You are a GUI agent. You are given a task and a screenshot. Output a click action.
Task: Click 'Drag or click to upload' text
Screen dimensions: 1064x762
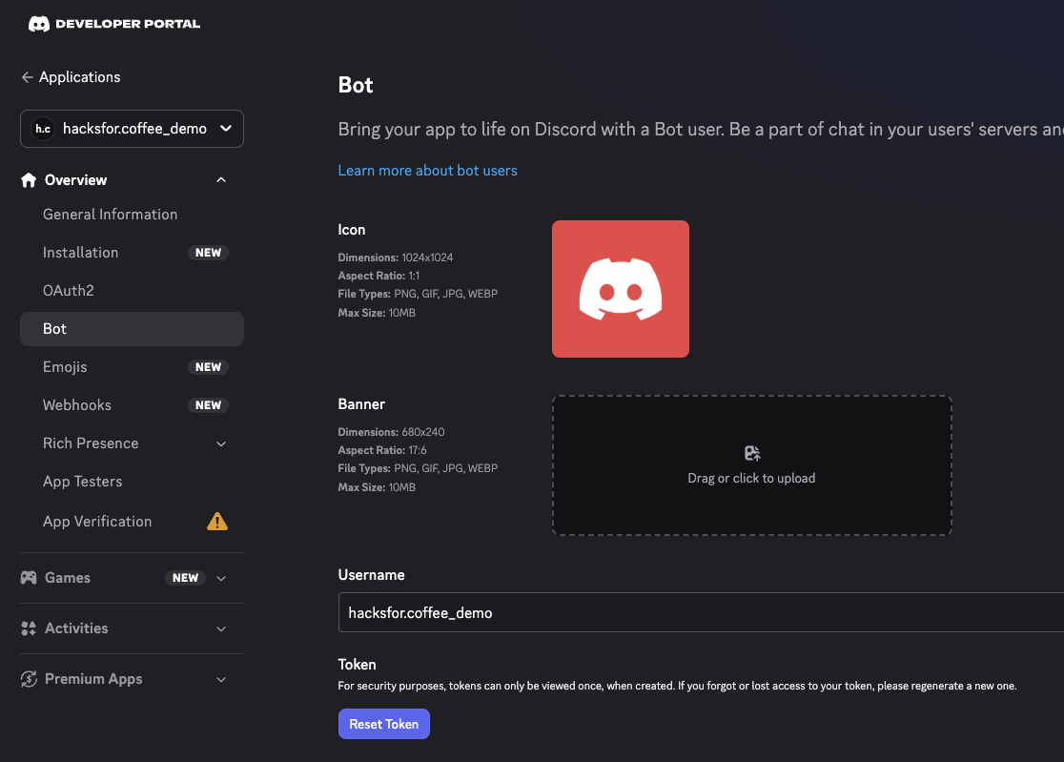click(x=752, y=479)
